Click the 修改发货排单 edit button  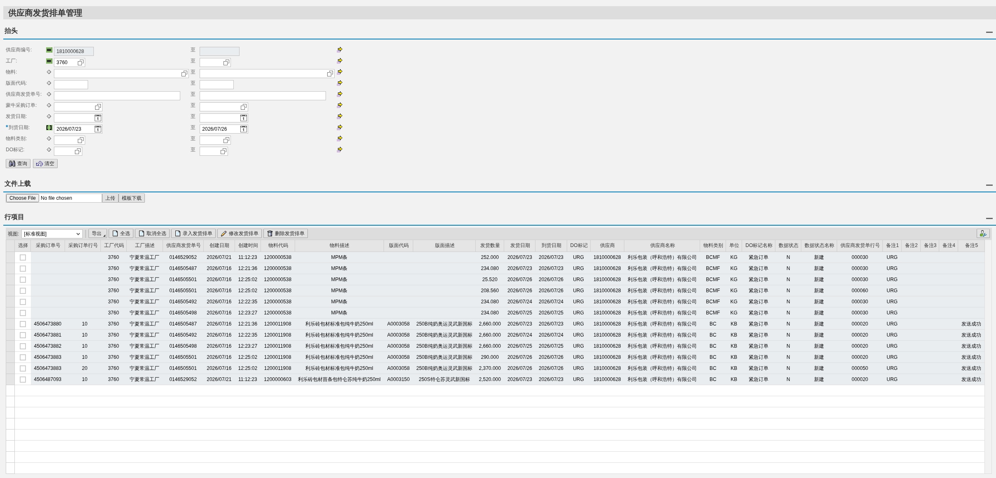coord(240,233)
